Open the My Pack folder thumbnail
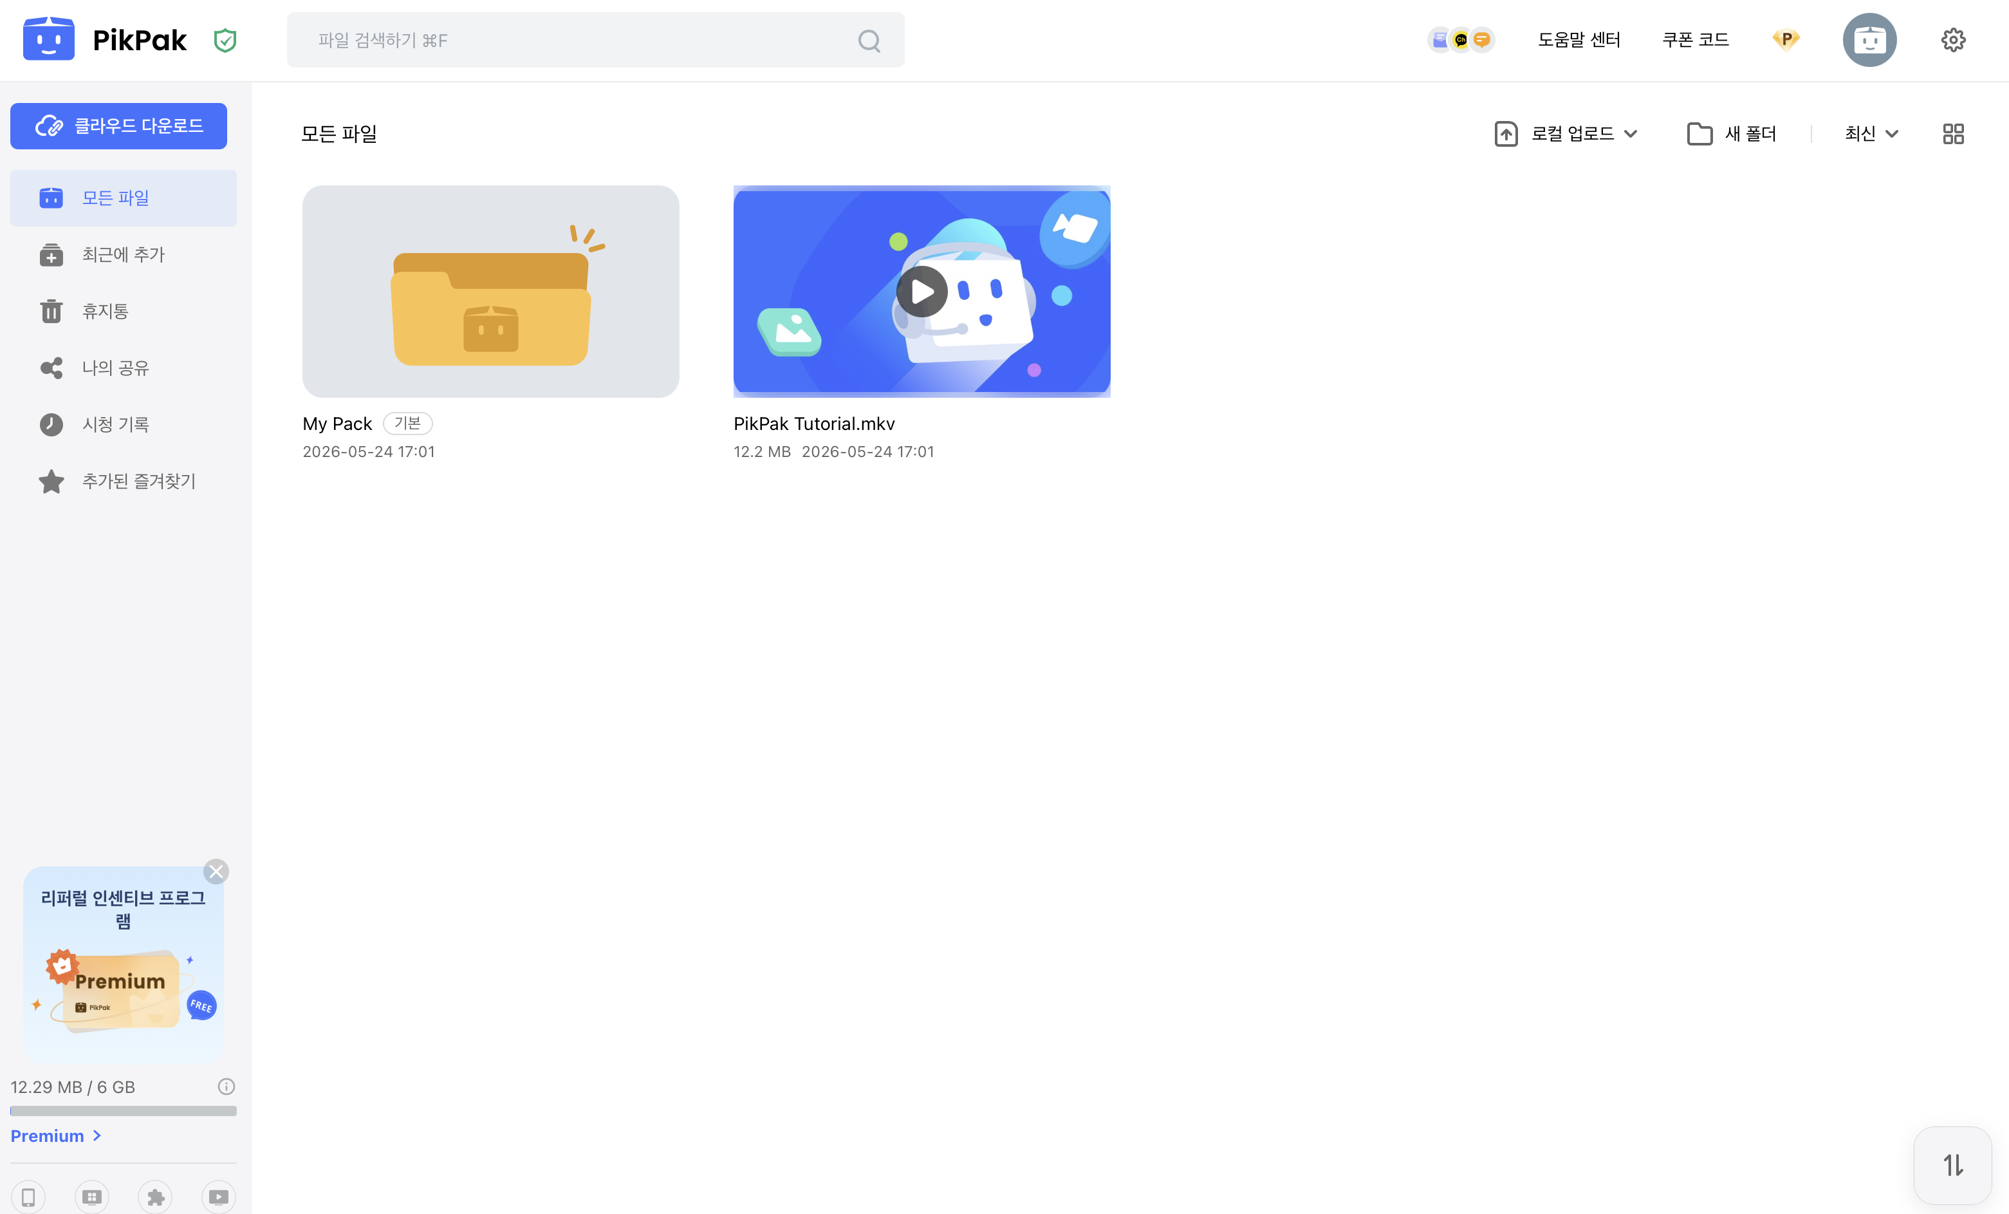 point(490,291)
